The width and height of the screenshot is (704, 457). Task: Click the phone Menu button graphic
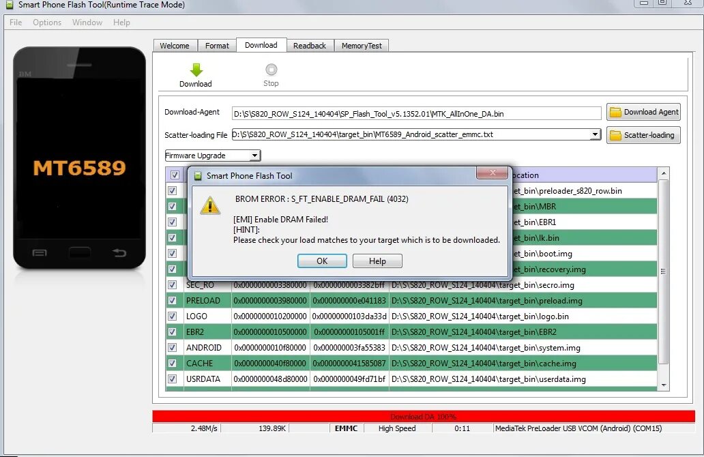pyautogui.click(x=40, y=253)
